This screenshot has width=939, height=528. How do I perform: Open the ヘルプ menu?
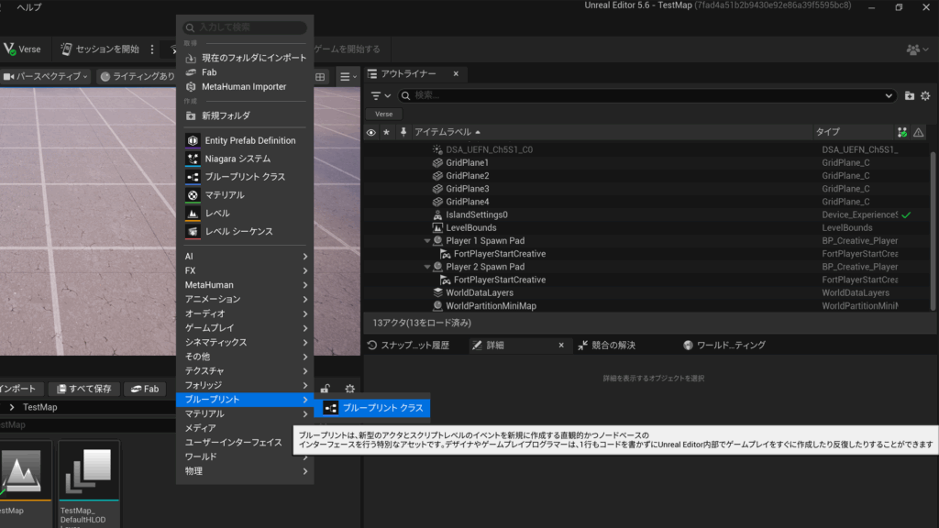(29, 7)
